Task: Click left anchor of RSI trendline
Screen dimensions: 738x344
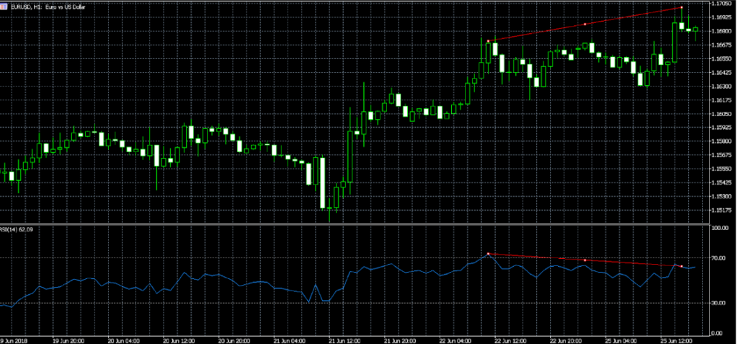Action: pos(489,254)
